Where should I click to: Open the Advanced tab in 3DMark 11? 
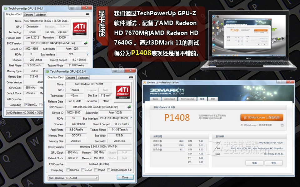169,99
